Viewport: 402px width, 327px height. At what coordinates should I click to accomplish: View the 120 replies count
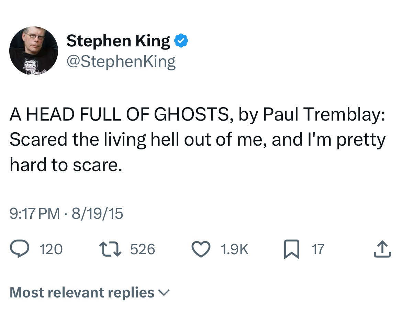(x=51, y=249)
